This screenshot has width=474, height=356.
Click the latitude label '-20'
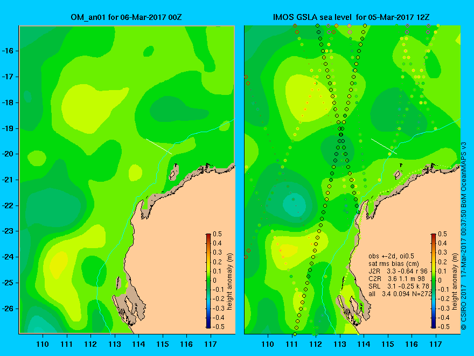pyautogui.click(x=6, y=154)
